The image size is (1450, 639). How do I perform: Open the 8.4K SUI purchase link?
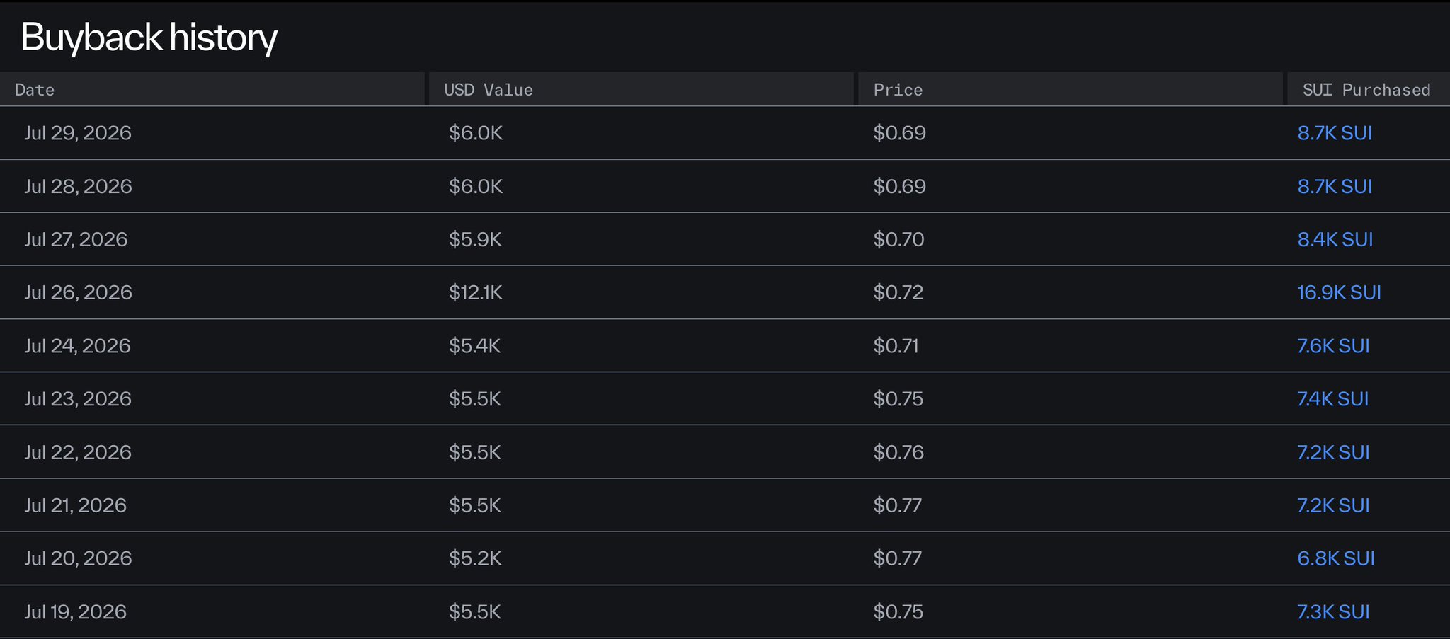tap(1335, 239)
